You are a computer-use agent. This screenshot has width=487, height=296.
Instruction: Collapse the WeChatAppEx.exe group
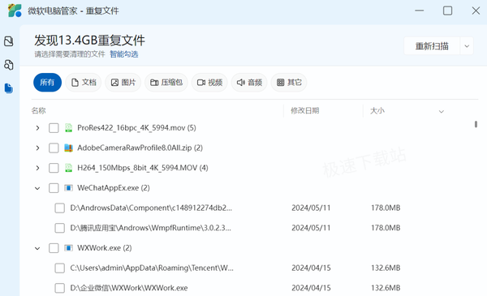click(37, 188)
